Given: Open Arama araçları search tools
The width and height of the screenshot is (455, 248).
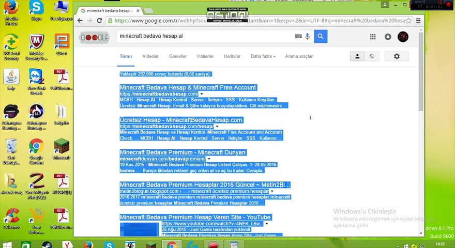Looking at the screenshot, I should [299, 56].
